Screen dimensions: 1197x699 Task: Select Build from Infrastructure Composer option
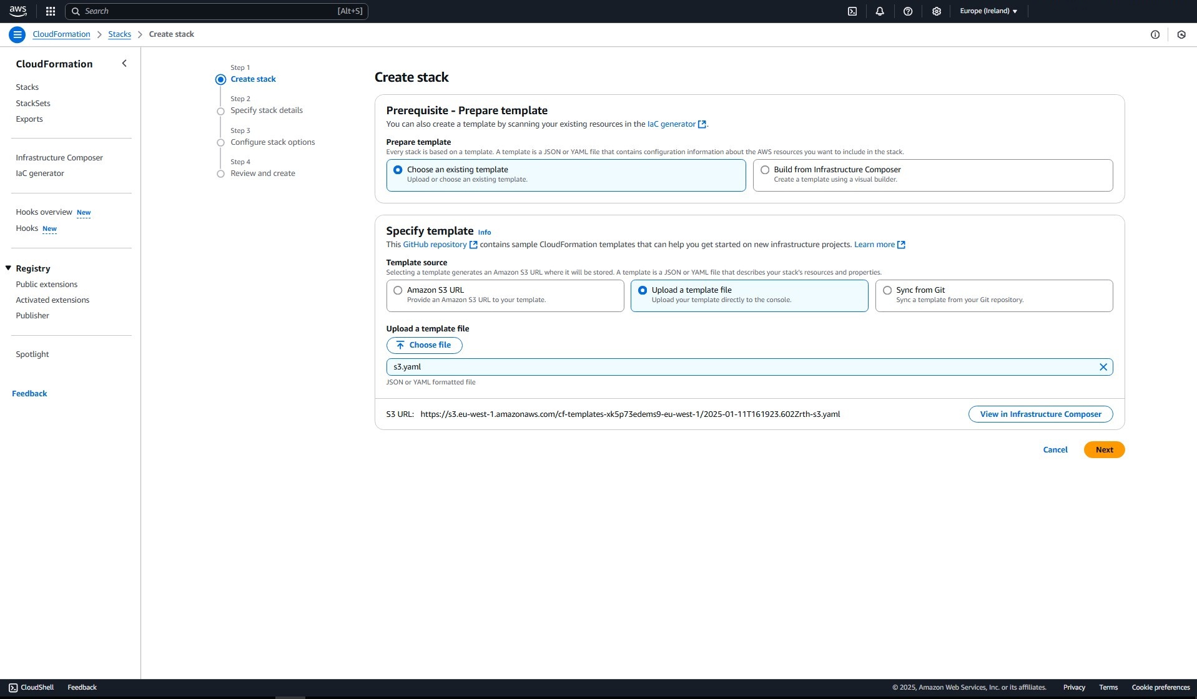[x=765, y=170]
